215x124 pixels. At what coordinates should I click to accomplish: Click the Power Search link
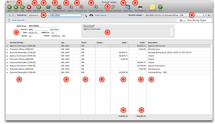(x=100, y=15)
